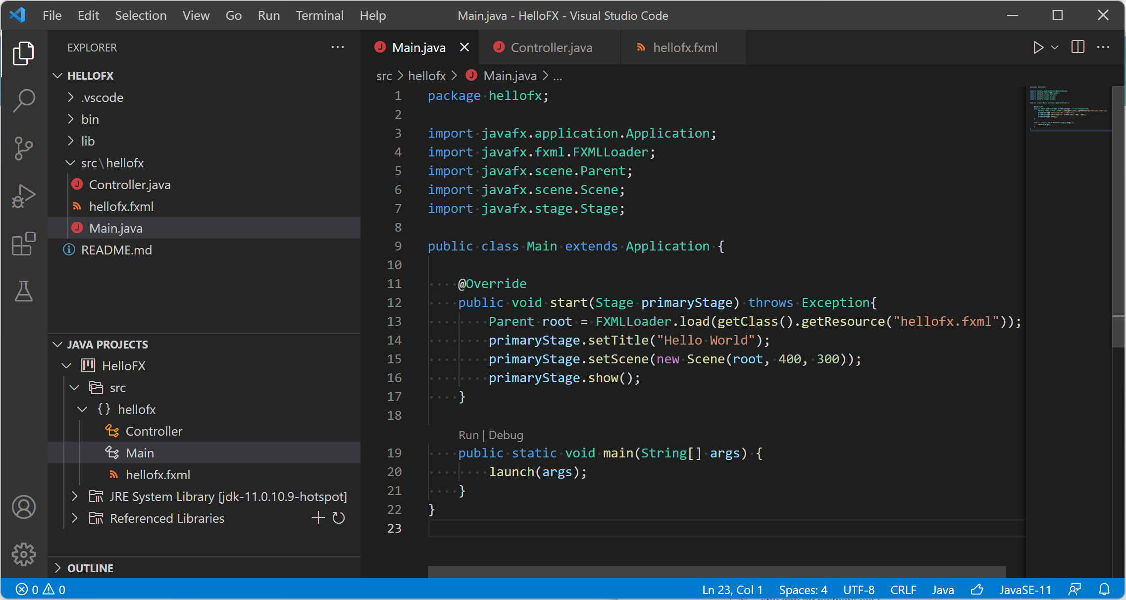Change encoding via UTF-8 indicator
Screen dimensions: 1126x600
point(859,590)
